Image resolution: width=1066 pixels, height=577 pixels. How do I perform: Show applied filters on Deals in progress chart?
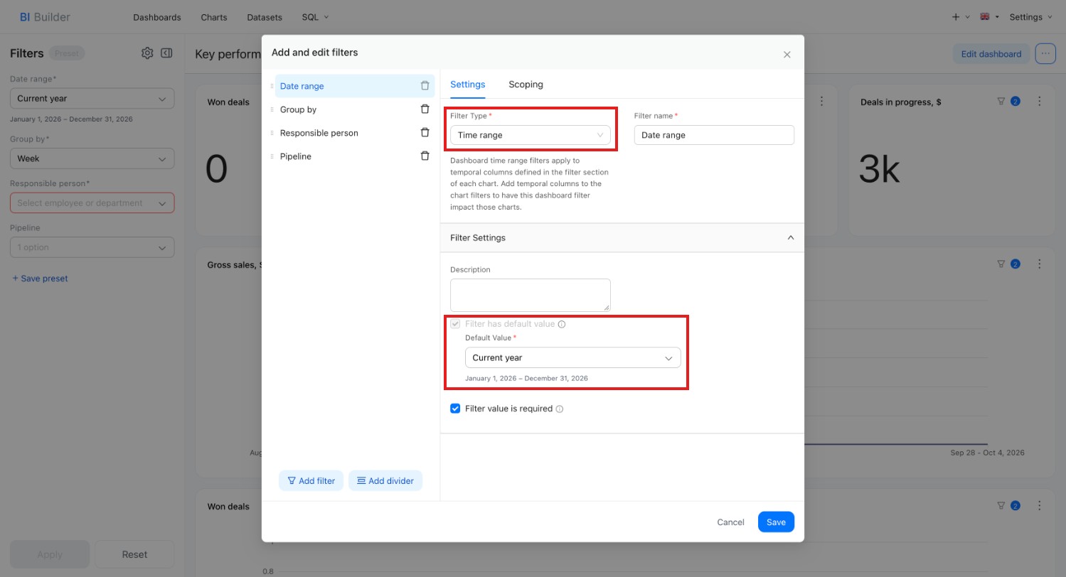pyautogui.click(x=1008, y=102)
